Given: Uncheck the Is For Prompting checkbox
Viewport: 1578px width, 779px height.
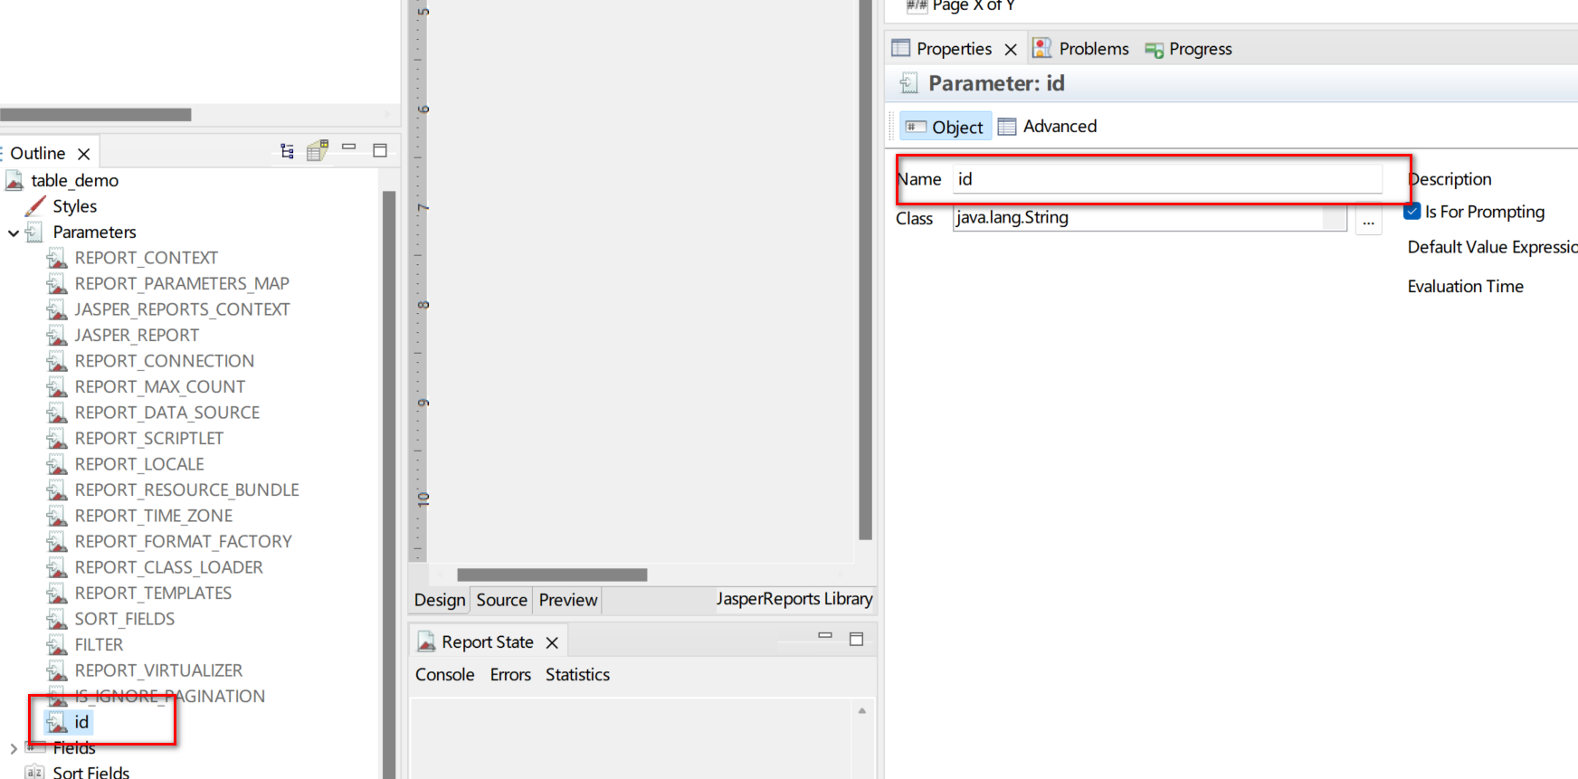Looking at the screenshot, I should coord(1412,212).
